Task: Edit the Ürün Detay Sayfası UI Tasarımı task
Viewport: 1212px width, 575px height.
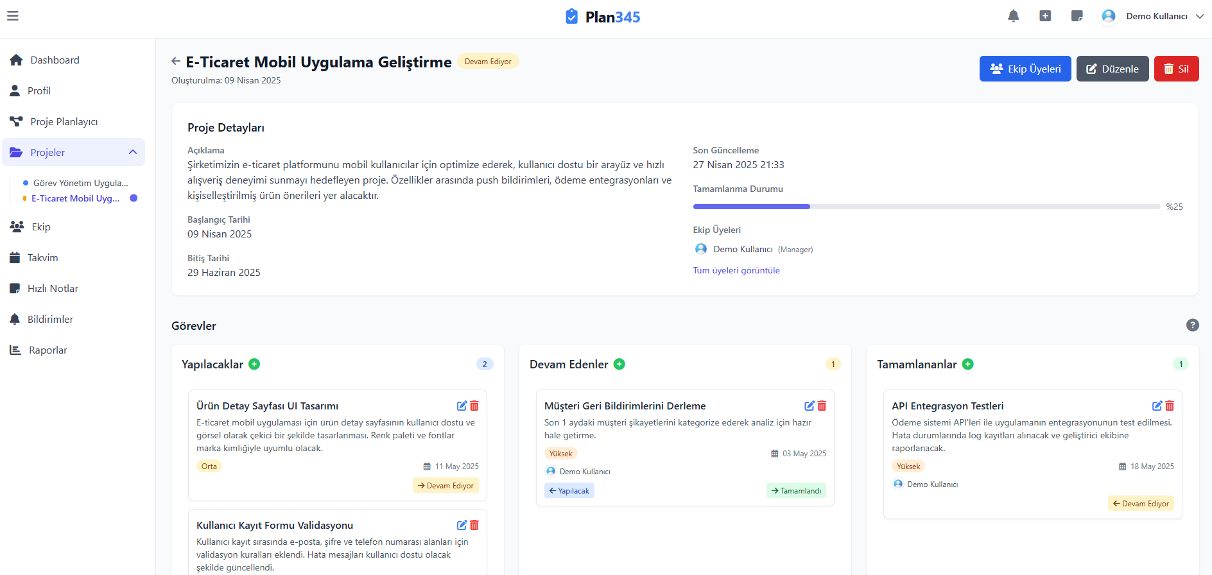Action: click(x=462, y=406)
